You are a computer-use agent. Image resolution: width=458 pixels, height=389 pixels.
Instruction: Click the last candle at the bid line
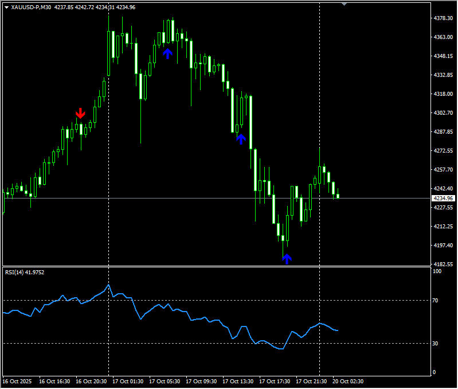tap(338, 196)
